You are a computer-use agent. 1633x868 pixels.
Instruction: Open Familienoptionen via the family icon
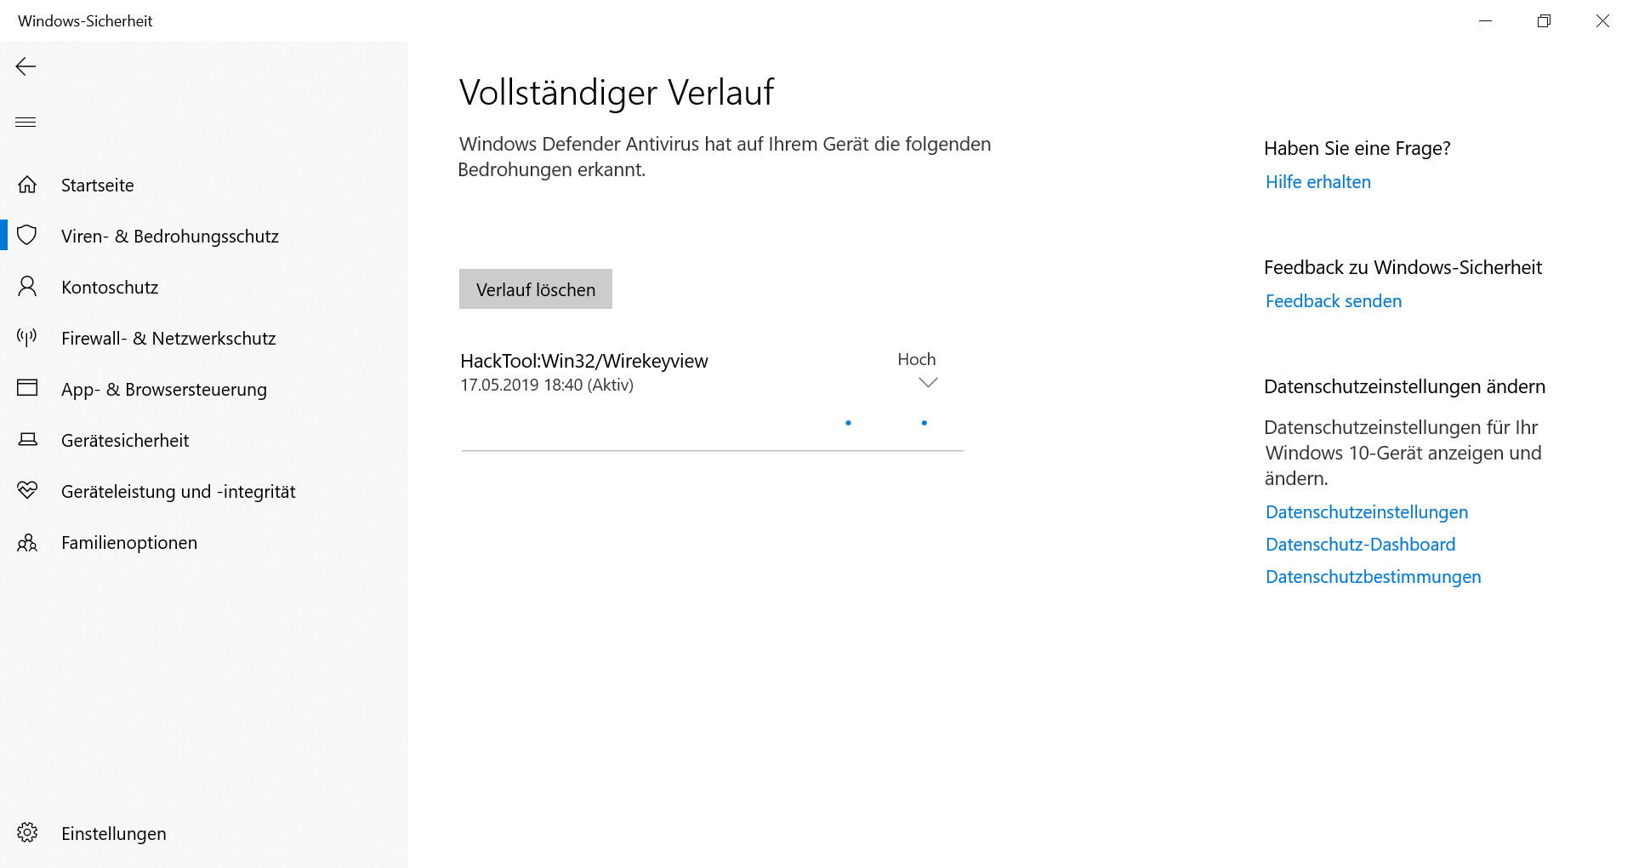coord(27,542)
